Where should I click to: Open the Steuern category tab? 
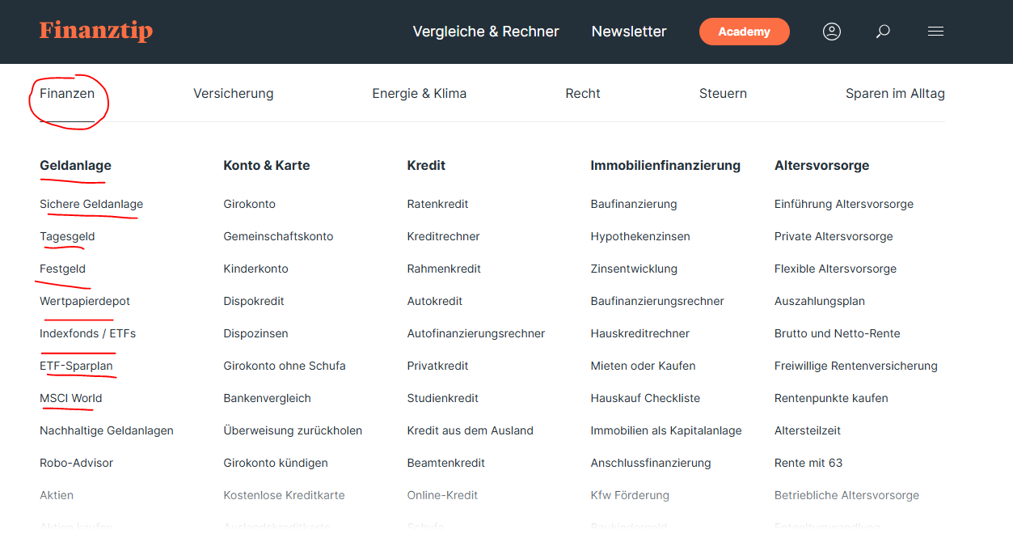723,94
